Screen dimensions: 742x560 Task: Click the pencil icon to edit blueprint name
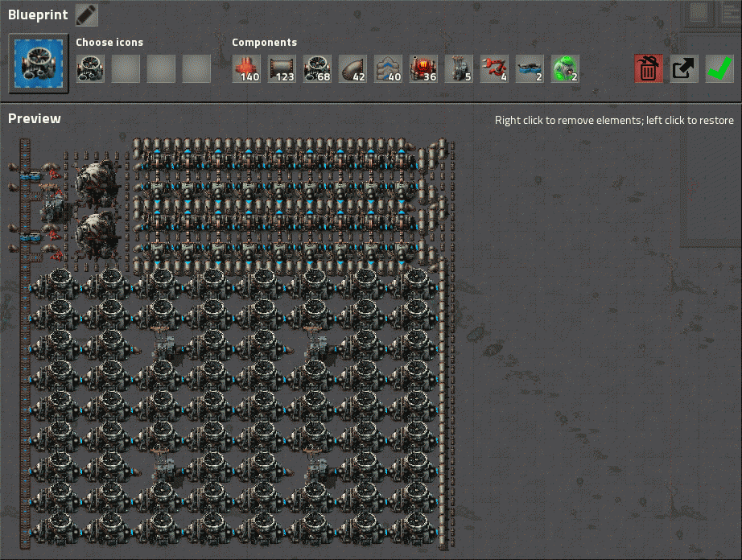(86, 14)
